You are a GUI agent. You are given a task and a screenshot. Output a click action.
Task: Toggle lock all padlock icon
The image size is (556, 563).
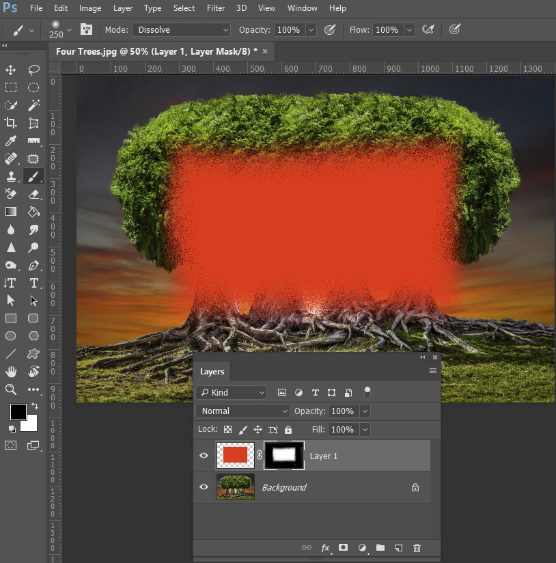point(288,430)
